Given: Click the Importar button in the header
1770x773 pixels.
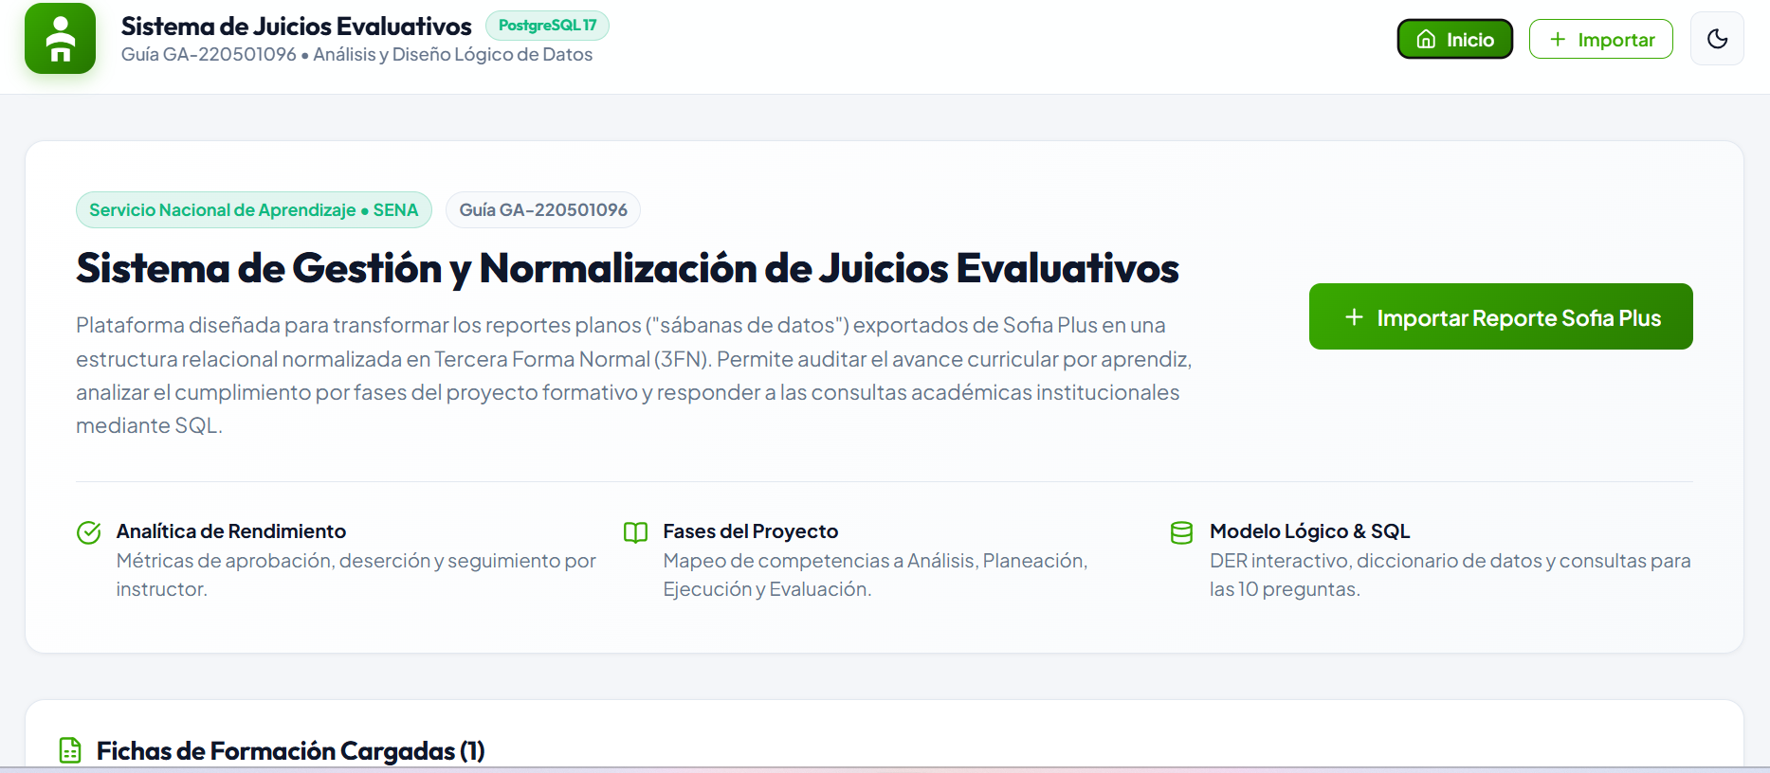Looking at the screenshot, I should (1600, 39).
